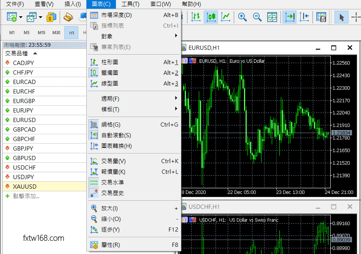The height and width of the screenshot is (254, 361).
Task: Switch to line chart from toolbar
Action: tap(226, 17)
